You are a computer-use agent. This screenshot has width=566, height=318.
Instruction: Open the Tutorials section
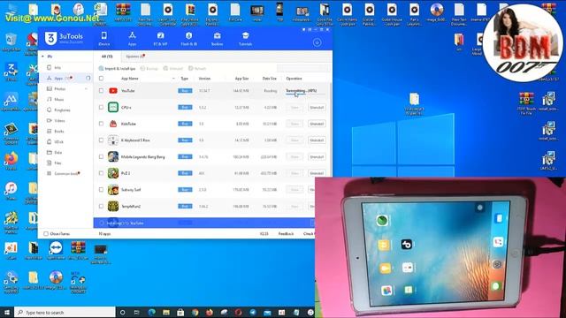click(x=246, y=39)
